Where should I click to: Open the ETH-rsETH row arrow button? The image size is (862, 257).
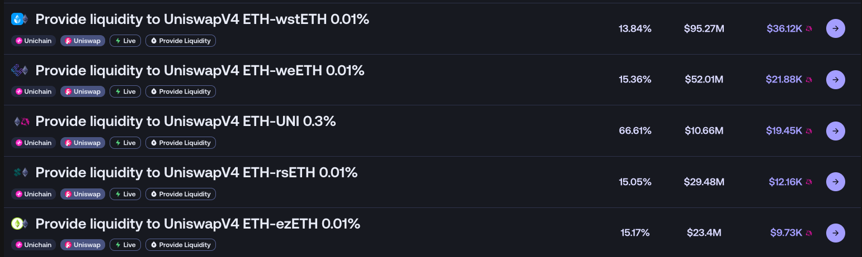835,182
